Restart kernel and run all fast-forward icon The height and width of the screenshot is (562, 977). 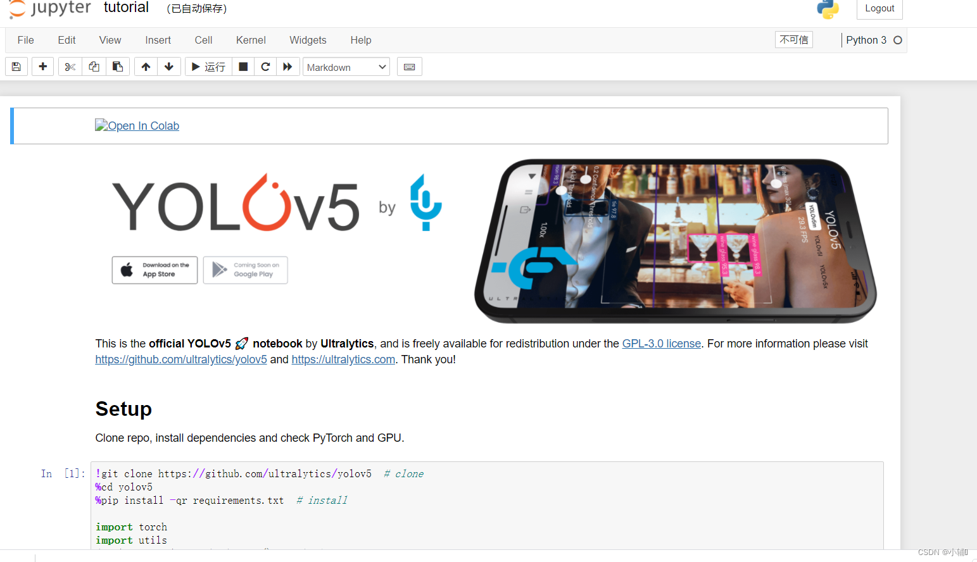point(288,66)
